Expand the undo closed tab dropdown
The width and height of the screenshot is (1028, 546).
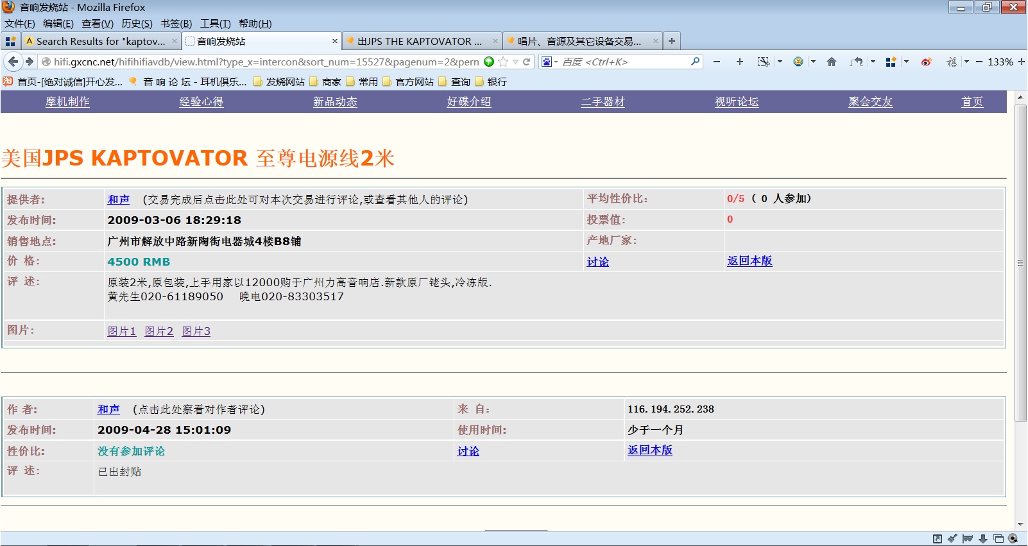click(x=873, y=62)
